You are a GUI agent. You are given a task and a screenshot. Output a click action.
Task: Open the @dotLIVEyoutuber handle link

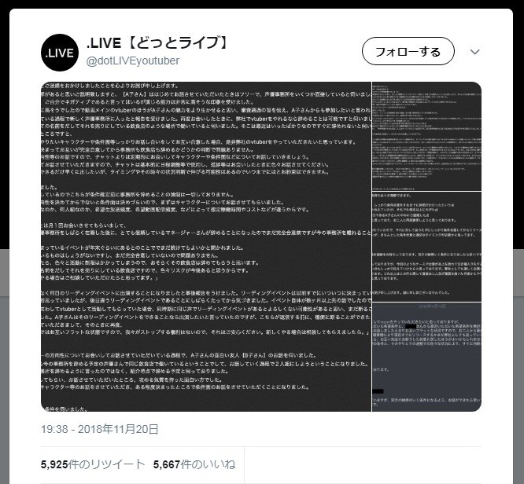click(x=133, y=60)
